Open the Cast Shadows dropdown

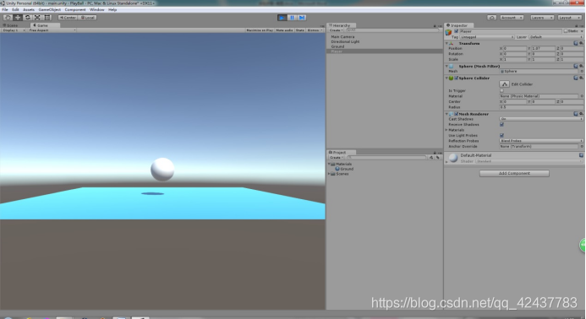coord(541,119)
